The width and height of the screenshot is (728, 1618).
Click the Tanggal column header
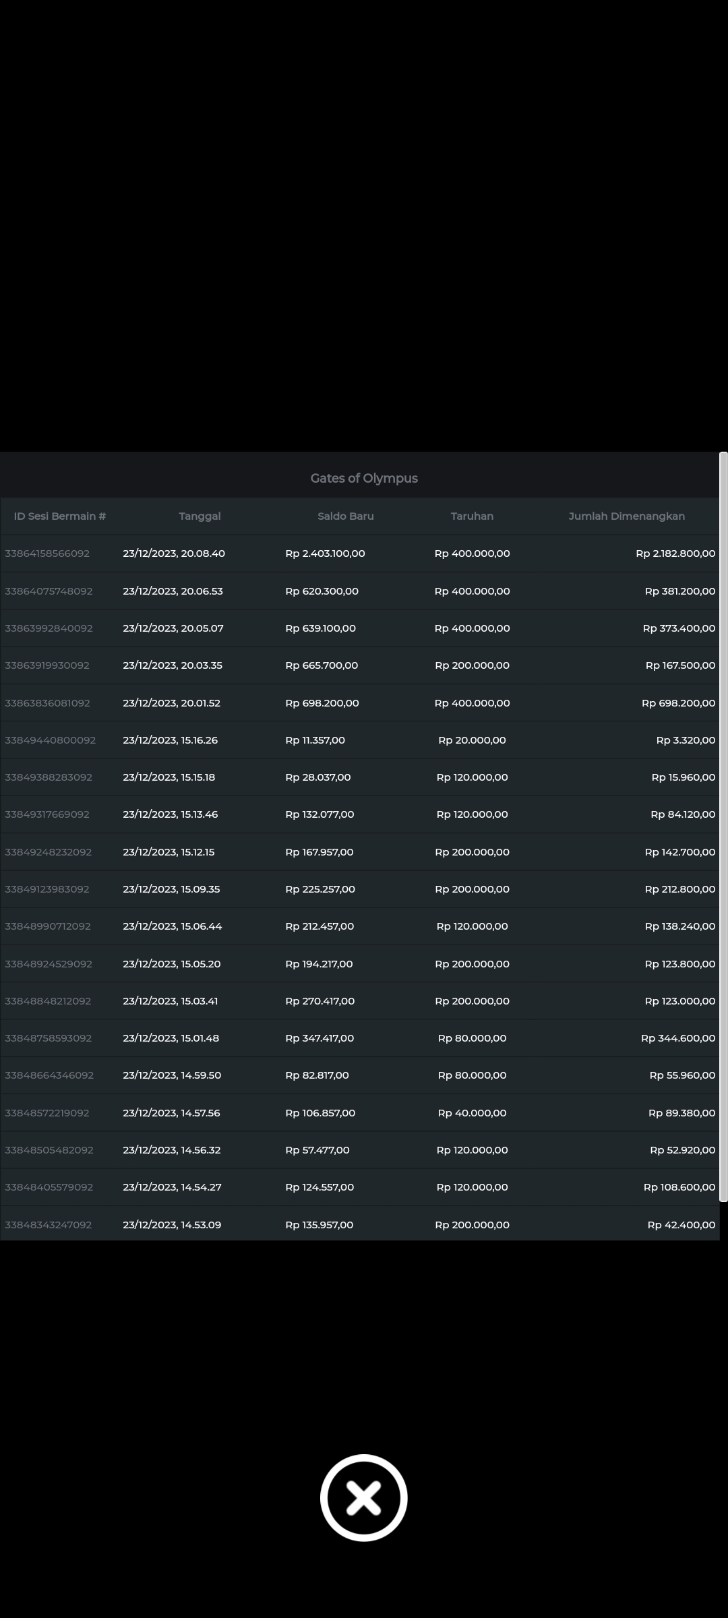(x=200, y=516)
